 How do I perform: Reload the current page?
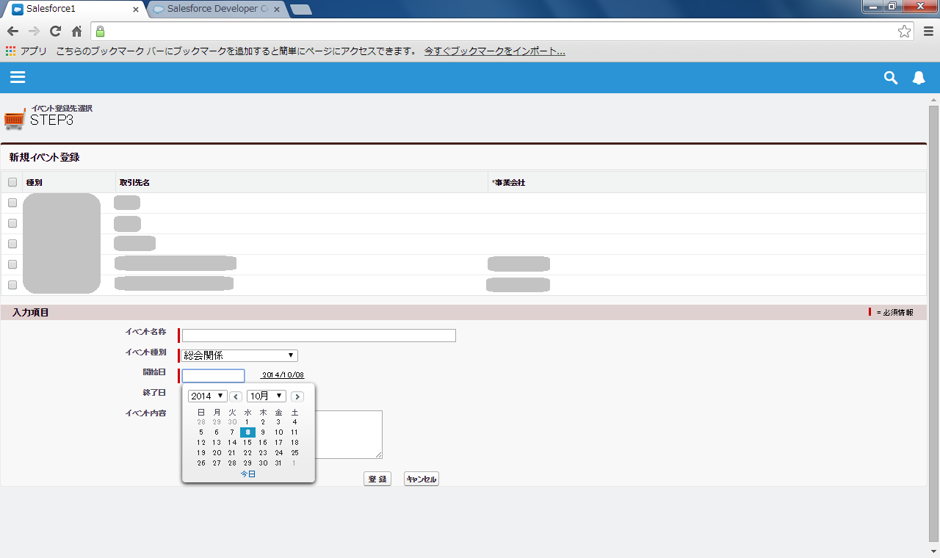point(55,31)
